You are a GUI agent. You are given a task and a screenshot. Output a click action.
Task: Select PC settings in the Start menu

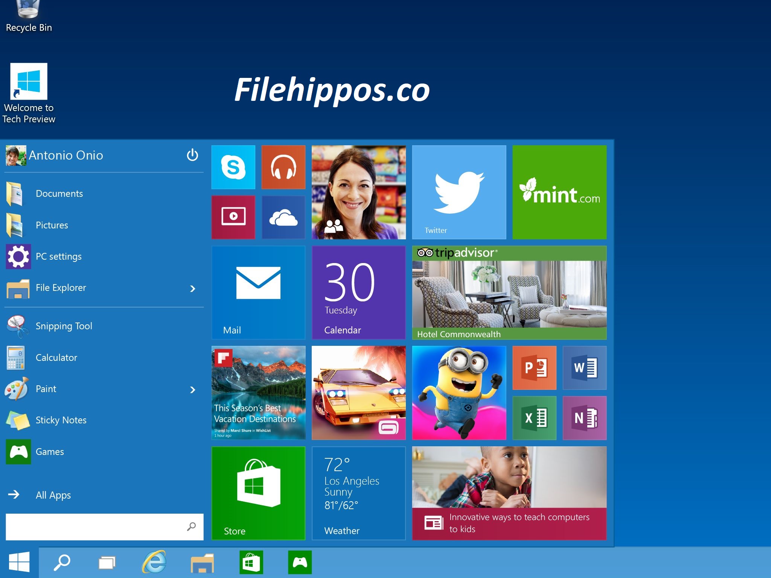58,256
